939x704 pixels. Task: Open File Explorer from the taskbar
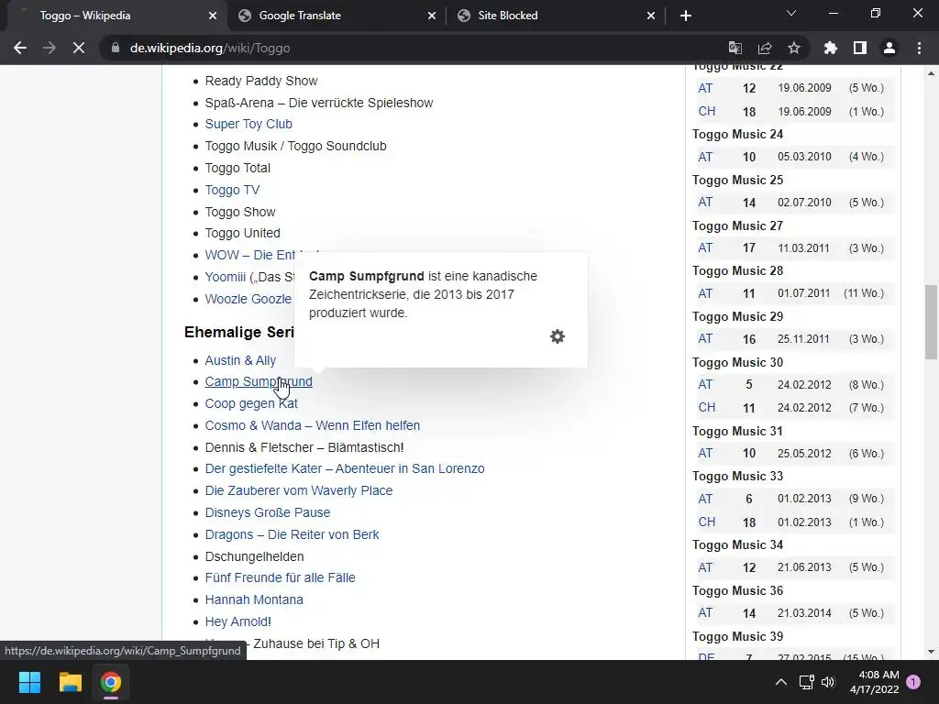[x=70, y=682]
